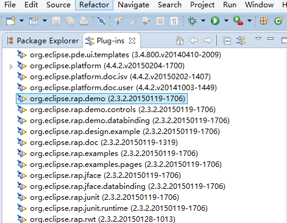The height and width of the screenshot is (223, 287).
Task: Click the Home icon in Plug-ins view
Action: (180, 40)
